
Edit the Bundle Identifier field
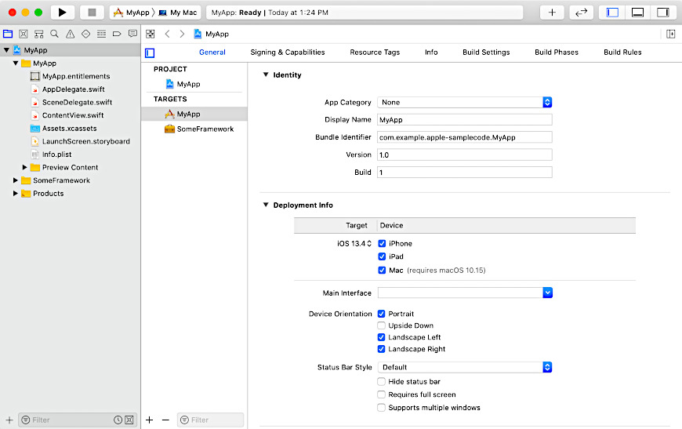[x=465, y=137]
